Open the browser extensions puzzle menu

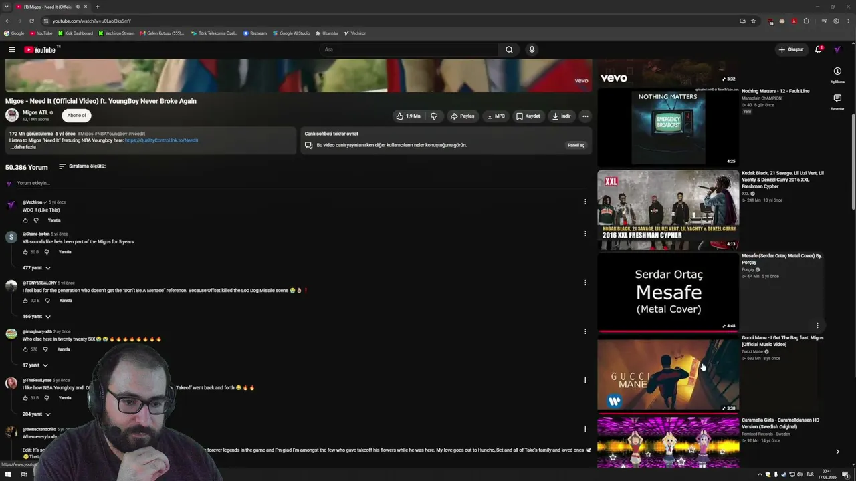pyautogui.click(x=806, y=21)
